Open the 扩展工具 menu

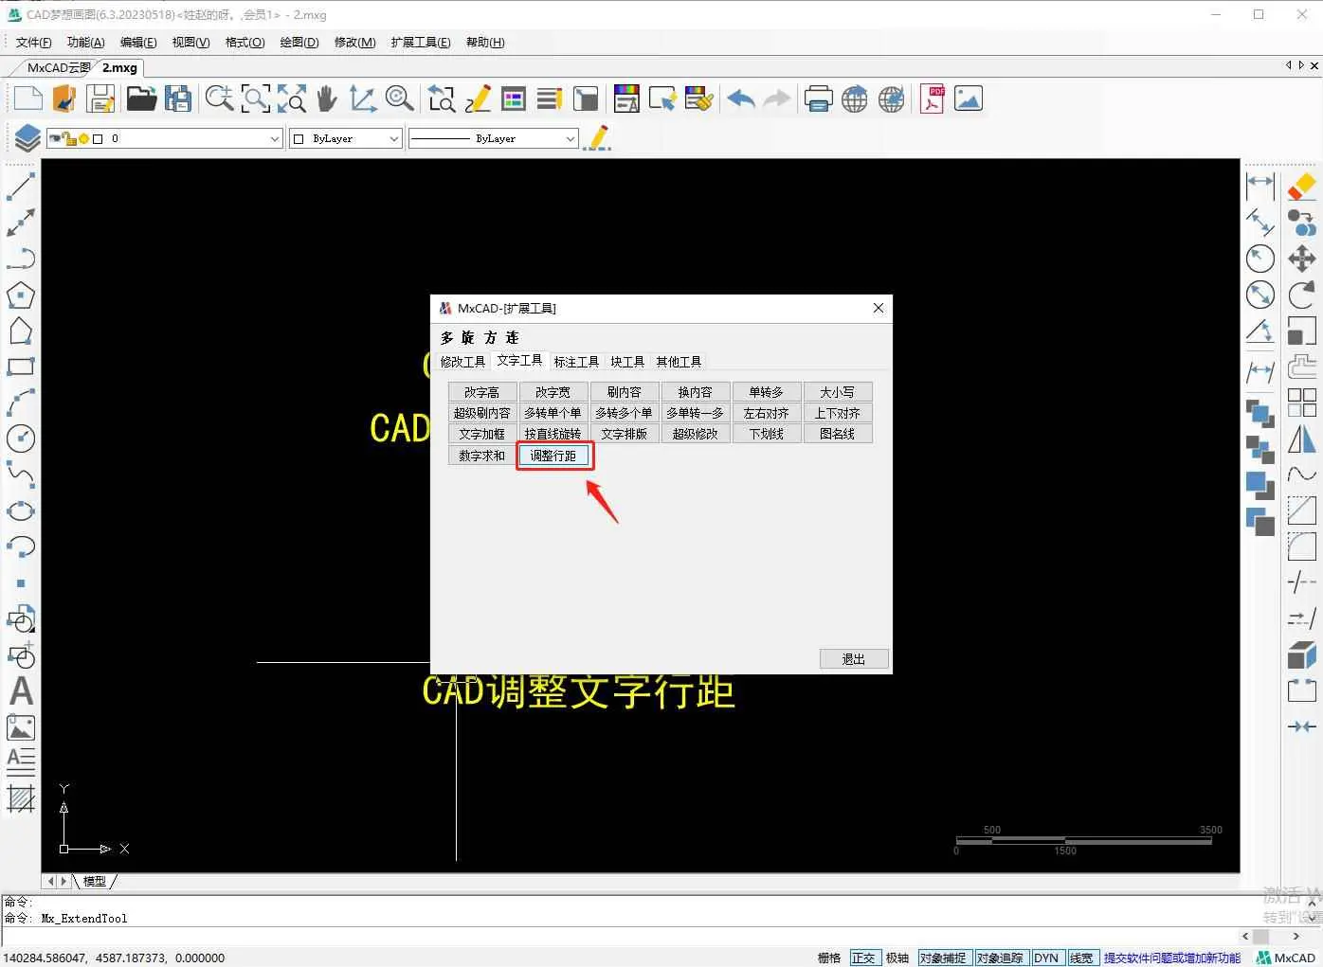pyautogui.click(x=420, y=42)
